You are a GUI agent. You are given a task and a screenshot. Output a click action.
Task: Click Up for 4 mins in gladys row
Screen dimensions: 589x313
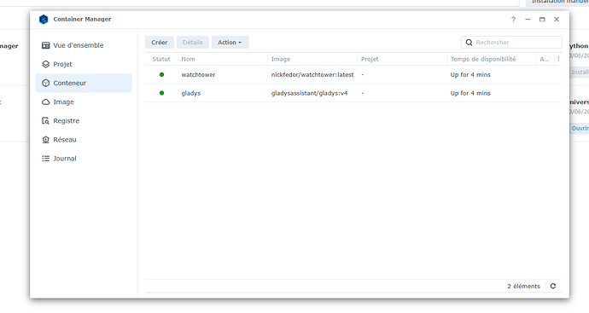click(470, 93)
